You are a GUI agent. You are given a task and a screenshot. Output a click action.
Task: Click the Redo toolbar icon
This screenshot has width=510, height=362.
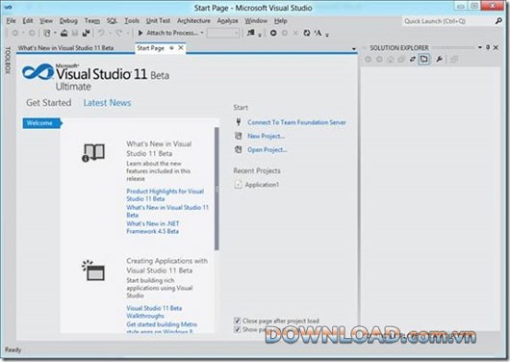pyautogui.click(x=118, y=33)
